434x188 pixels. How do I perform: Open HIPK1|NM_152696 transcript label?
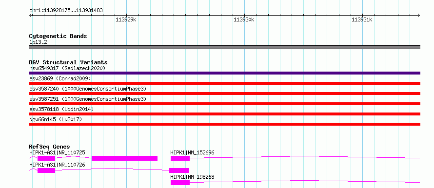click(x=192, y=152)
